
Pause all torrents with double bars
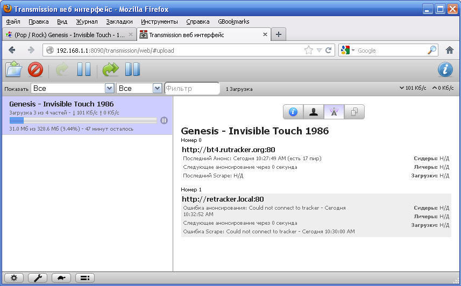[132, 70]
